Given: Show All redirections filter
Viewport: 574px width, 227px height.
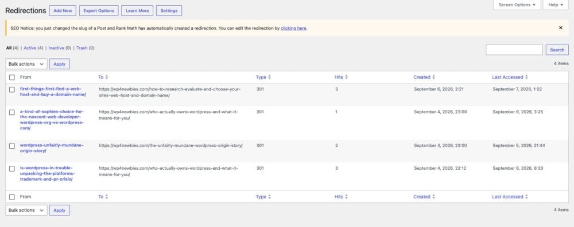Looking at the screenshot, I should (x=9, y=48).
